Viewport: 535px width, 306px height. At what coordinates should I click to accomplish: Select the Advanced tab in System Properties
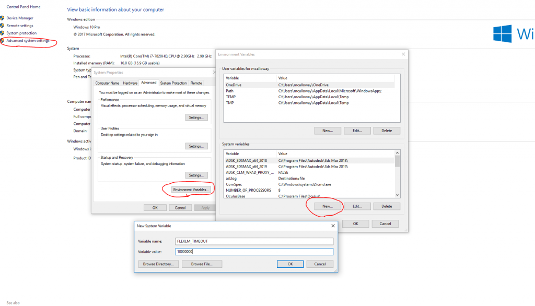(149, 83)
